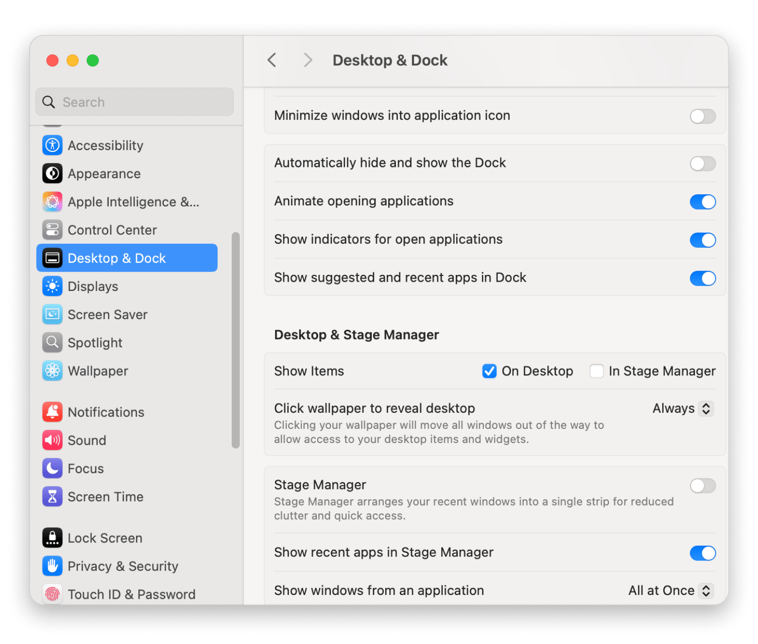Click the Appearance icon in sidebar
Screen dimensions: 758x644
(x=52, y=173)
